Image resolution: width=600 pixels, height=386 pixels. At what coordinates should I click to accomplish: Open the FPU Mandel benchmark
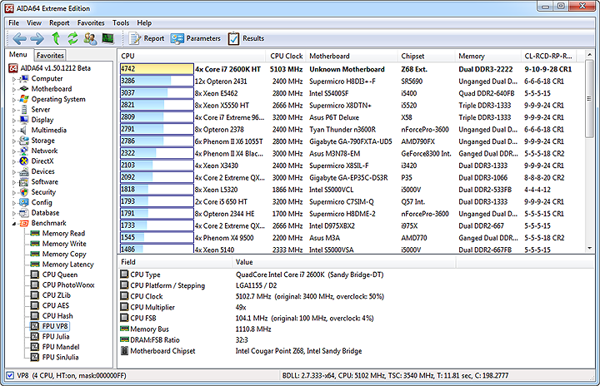coord(61,347)
